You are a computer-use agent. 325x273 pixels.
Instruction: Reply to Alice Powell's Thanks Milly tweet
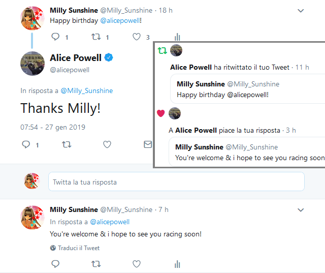coord(26,145)
